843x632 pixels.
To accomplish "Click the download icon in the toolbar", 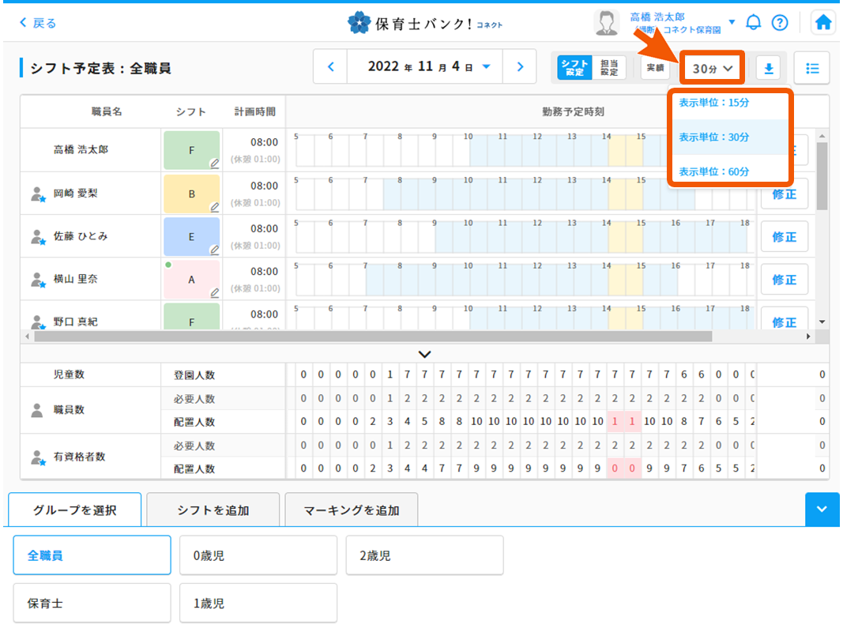I will pos(768,69).
